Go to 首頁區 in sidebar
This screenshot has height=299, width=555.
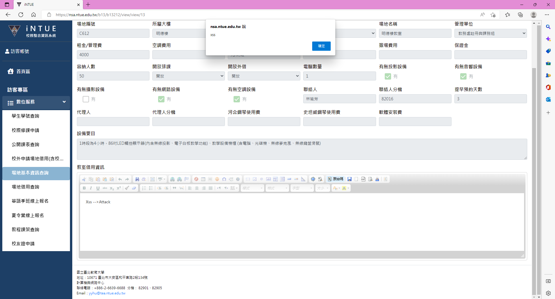pyautogui.click(x=19, y=72)
